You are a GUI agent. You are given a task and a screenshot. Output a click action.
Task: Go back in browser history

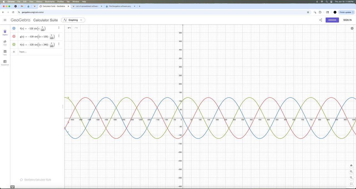[3, 12]
